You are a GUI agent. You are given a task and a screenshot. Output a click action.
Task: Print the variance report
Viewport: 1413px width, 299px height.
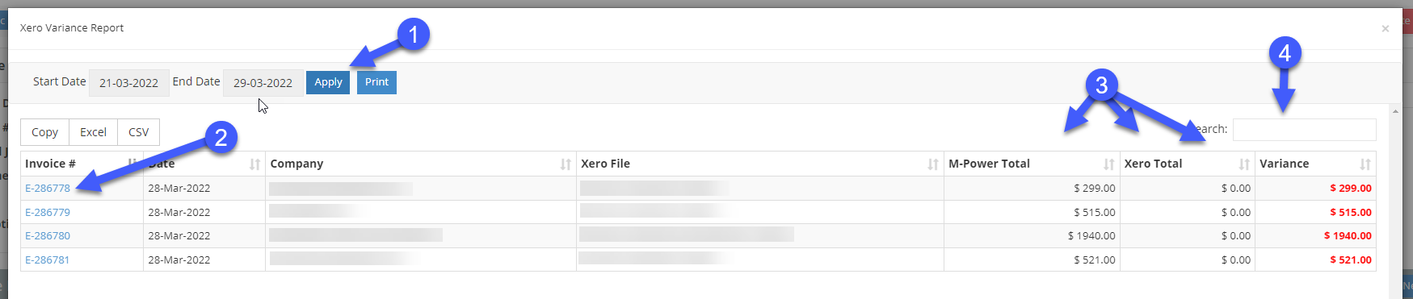point(376,82)
